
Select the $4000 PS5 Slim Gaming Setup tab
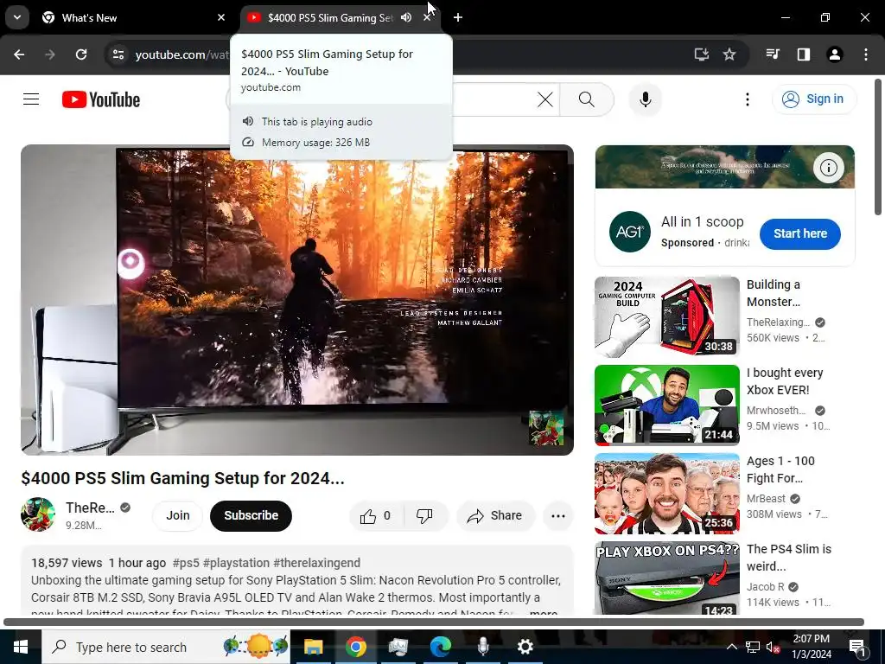(x=329, y=17)
